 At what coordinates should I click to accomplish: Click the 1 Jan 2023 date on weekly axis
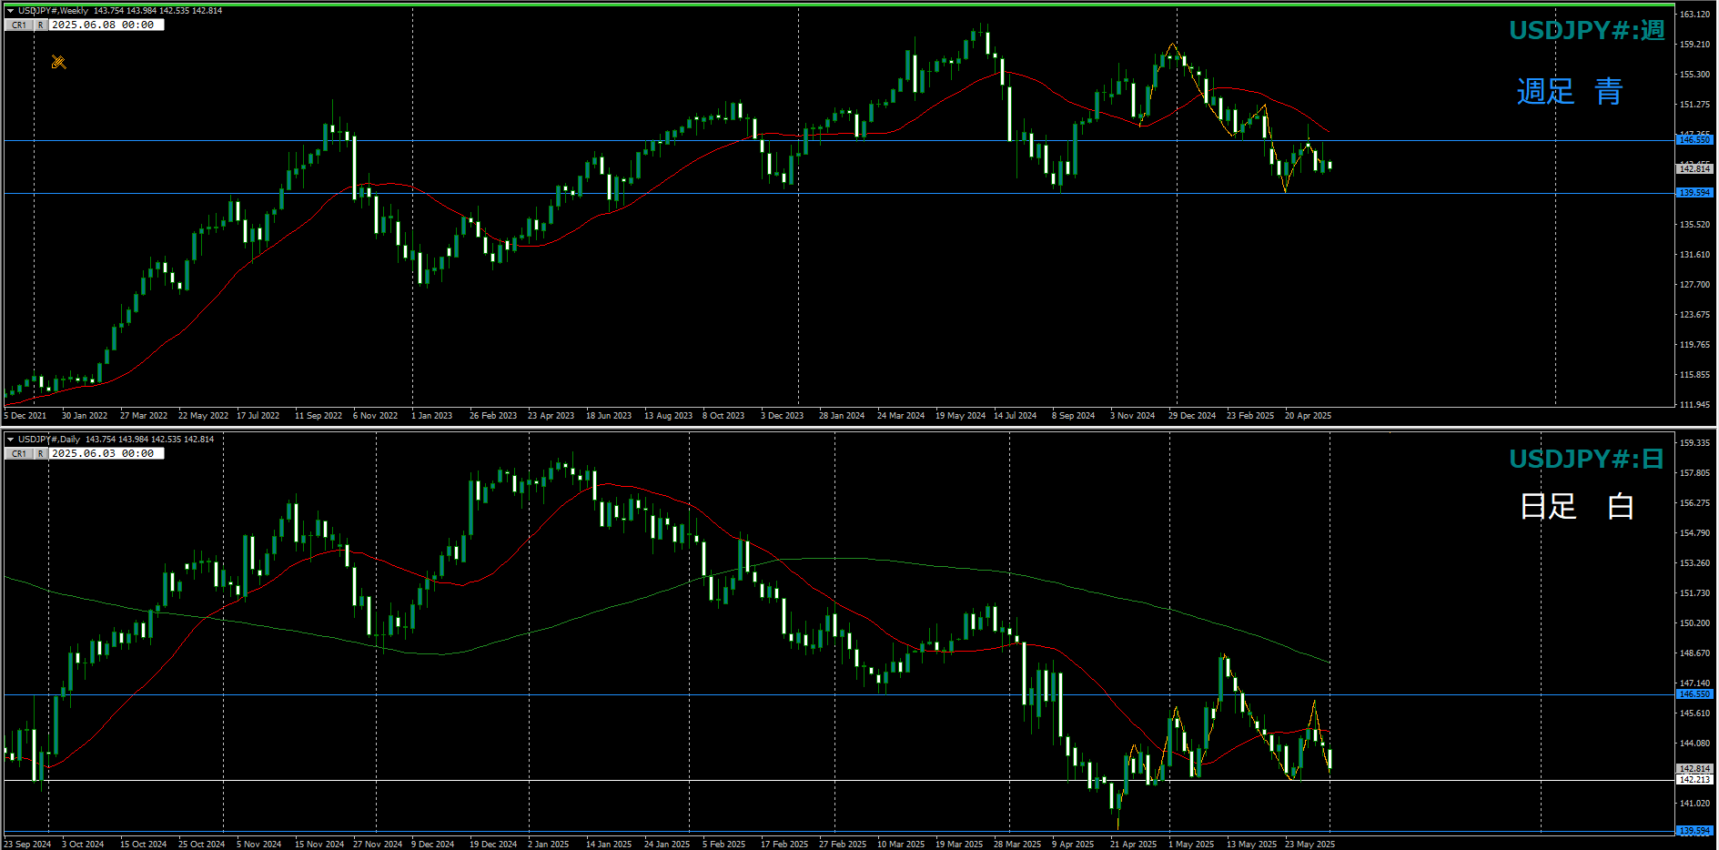click(x=431, y=416)
